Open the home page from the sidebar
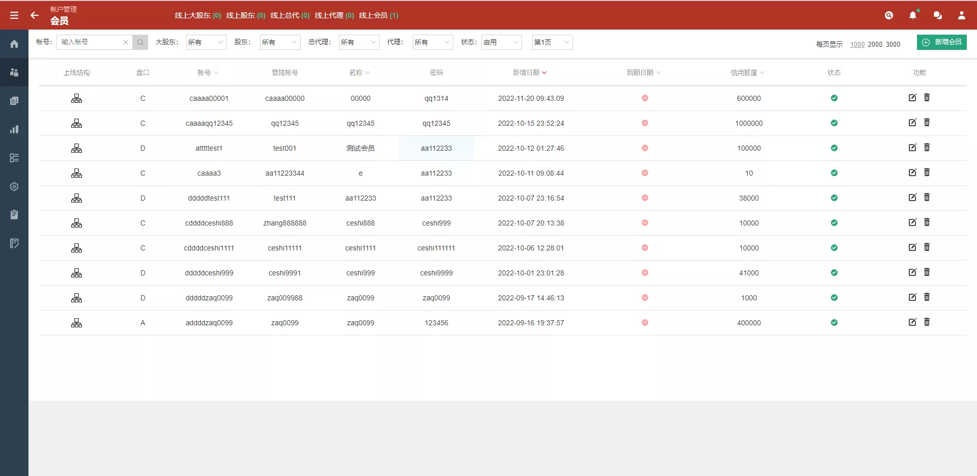 [x=14, y=44]
